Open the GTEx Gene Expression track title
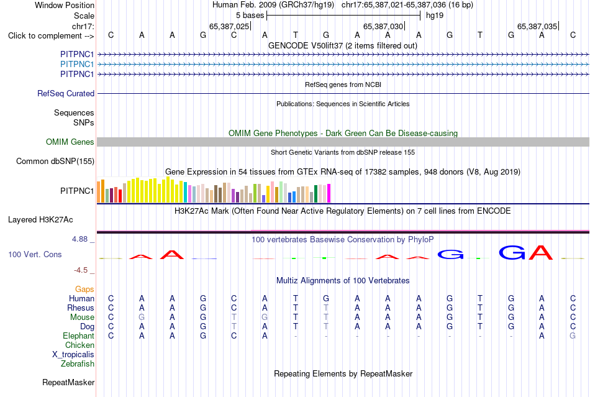Viewport: 590px width, 397px height. (343, 172)
